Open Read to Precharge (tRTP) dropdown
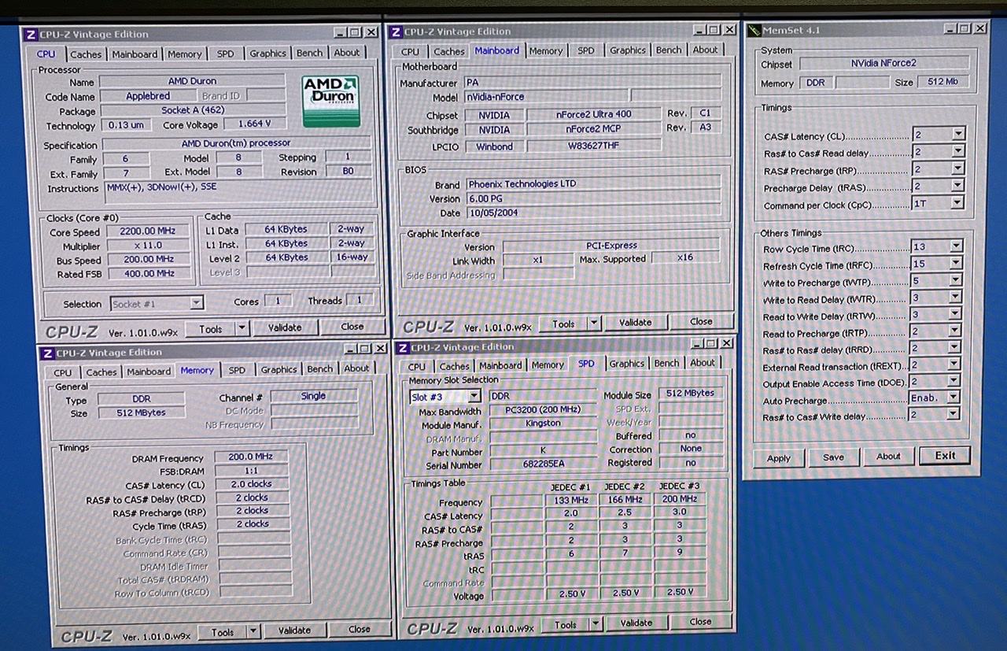The image size is (1007, 651). [954, 331]
